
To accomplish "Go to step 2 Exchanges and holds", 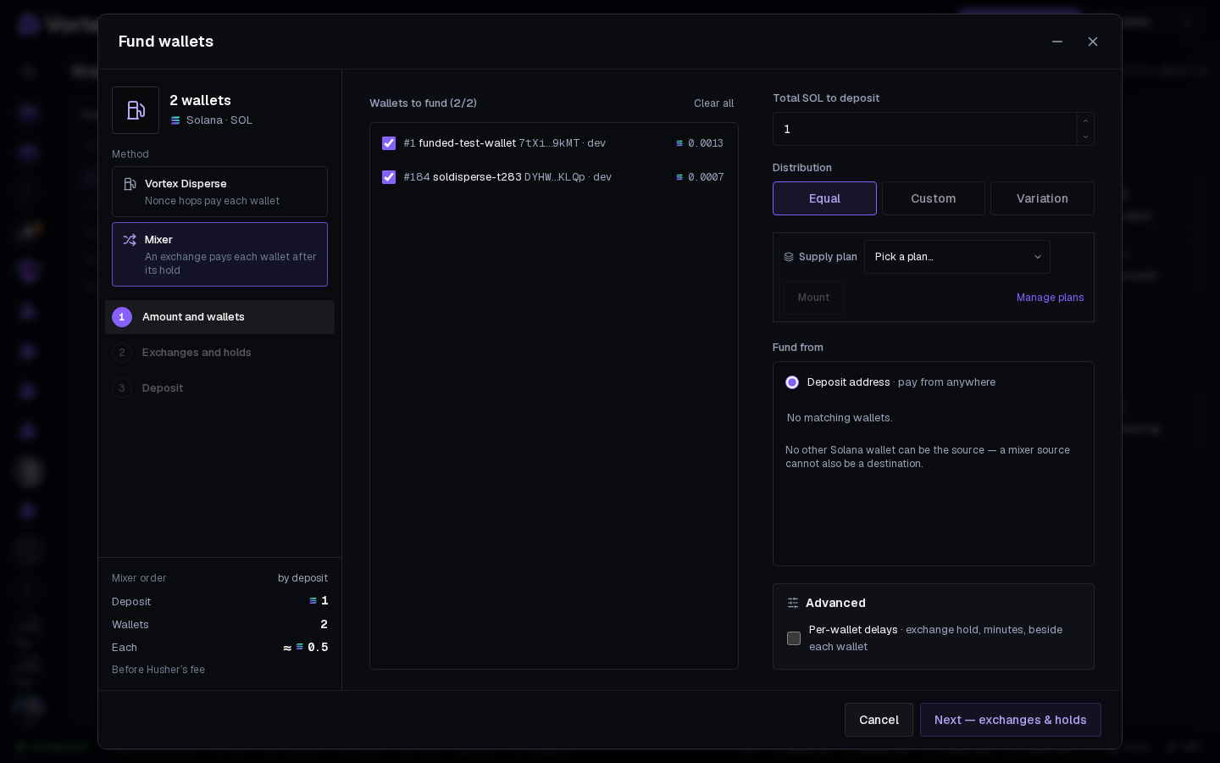I will coord(219,353).
